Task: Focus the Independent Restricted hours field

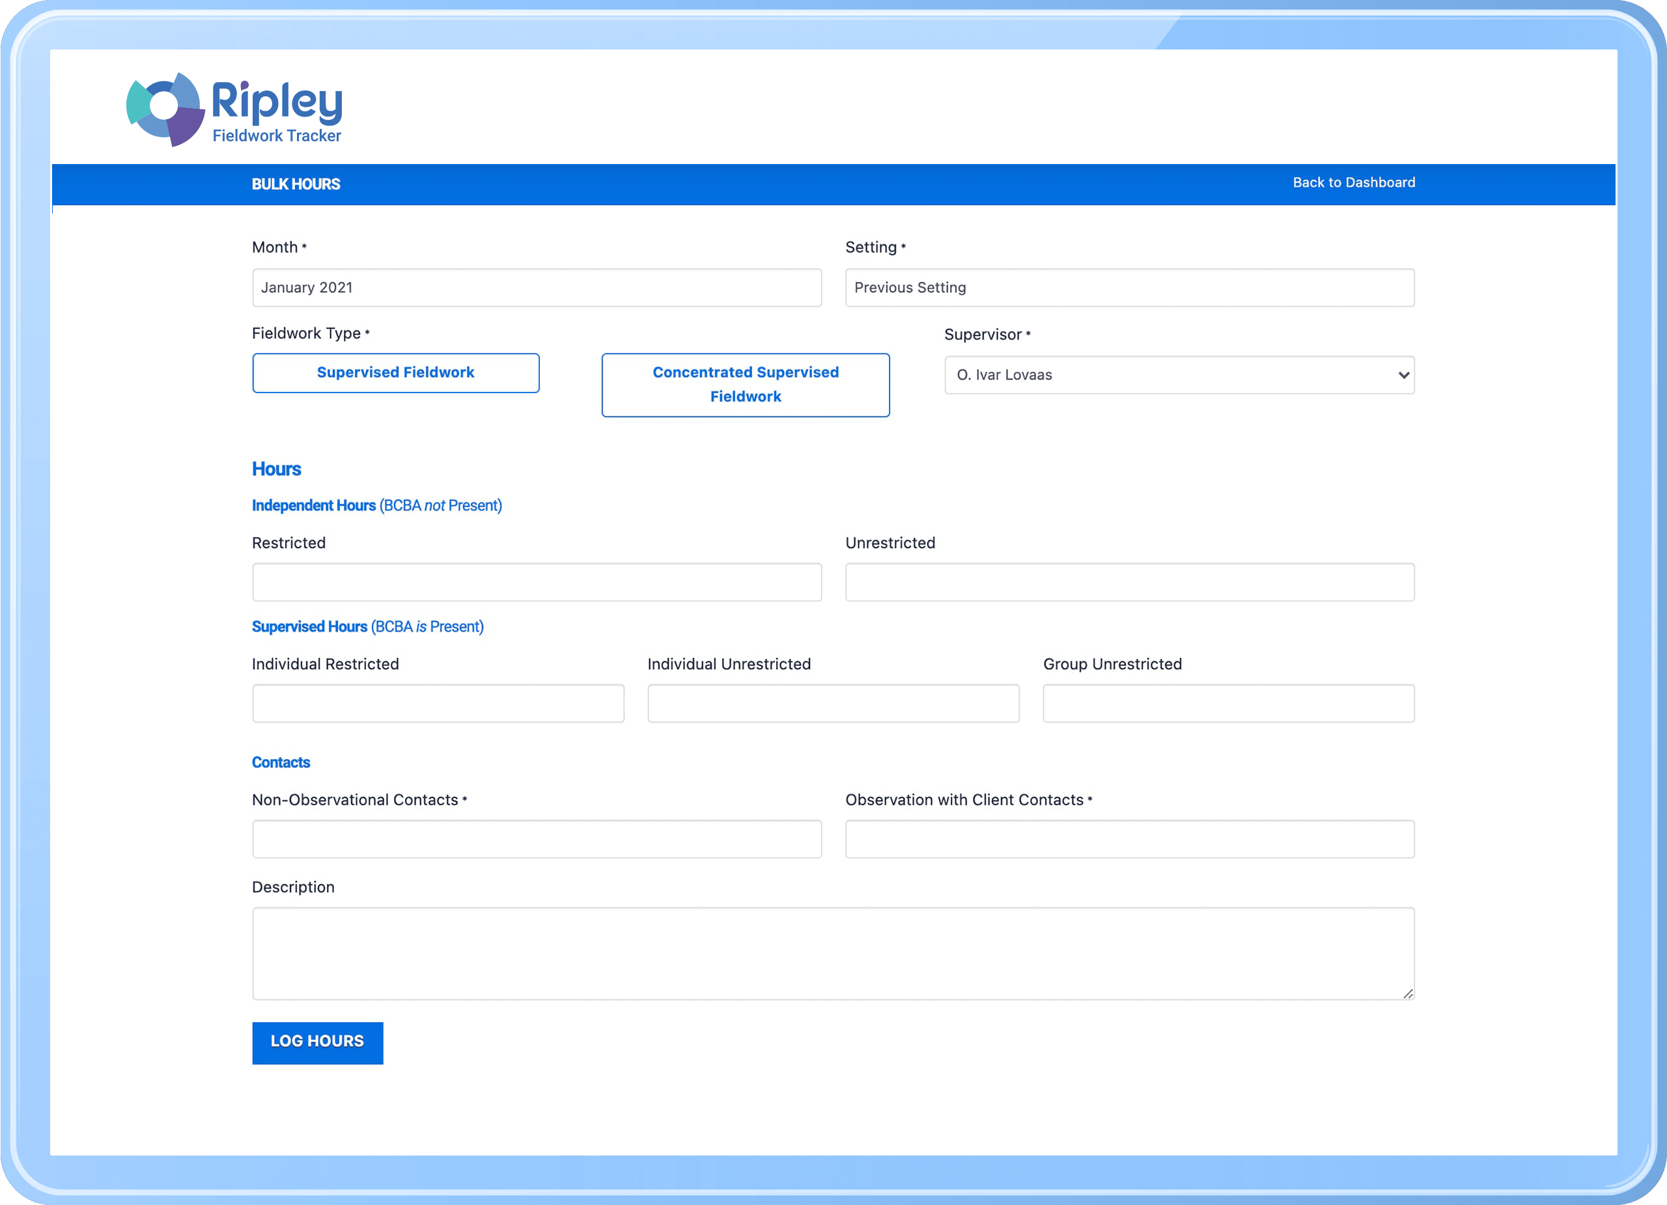Action: click(537, 582)
